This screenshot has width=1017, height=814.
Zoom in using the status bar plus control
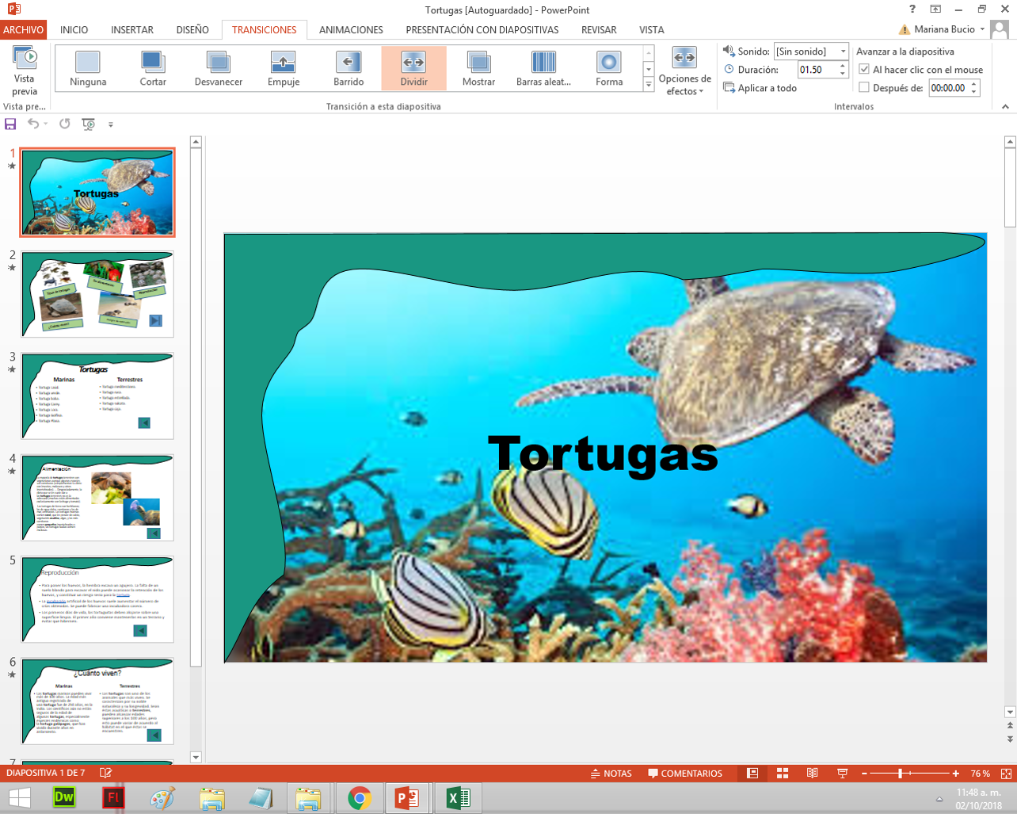coord(935,774)
